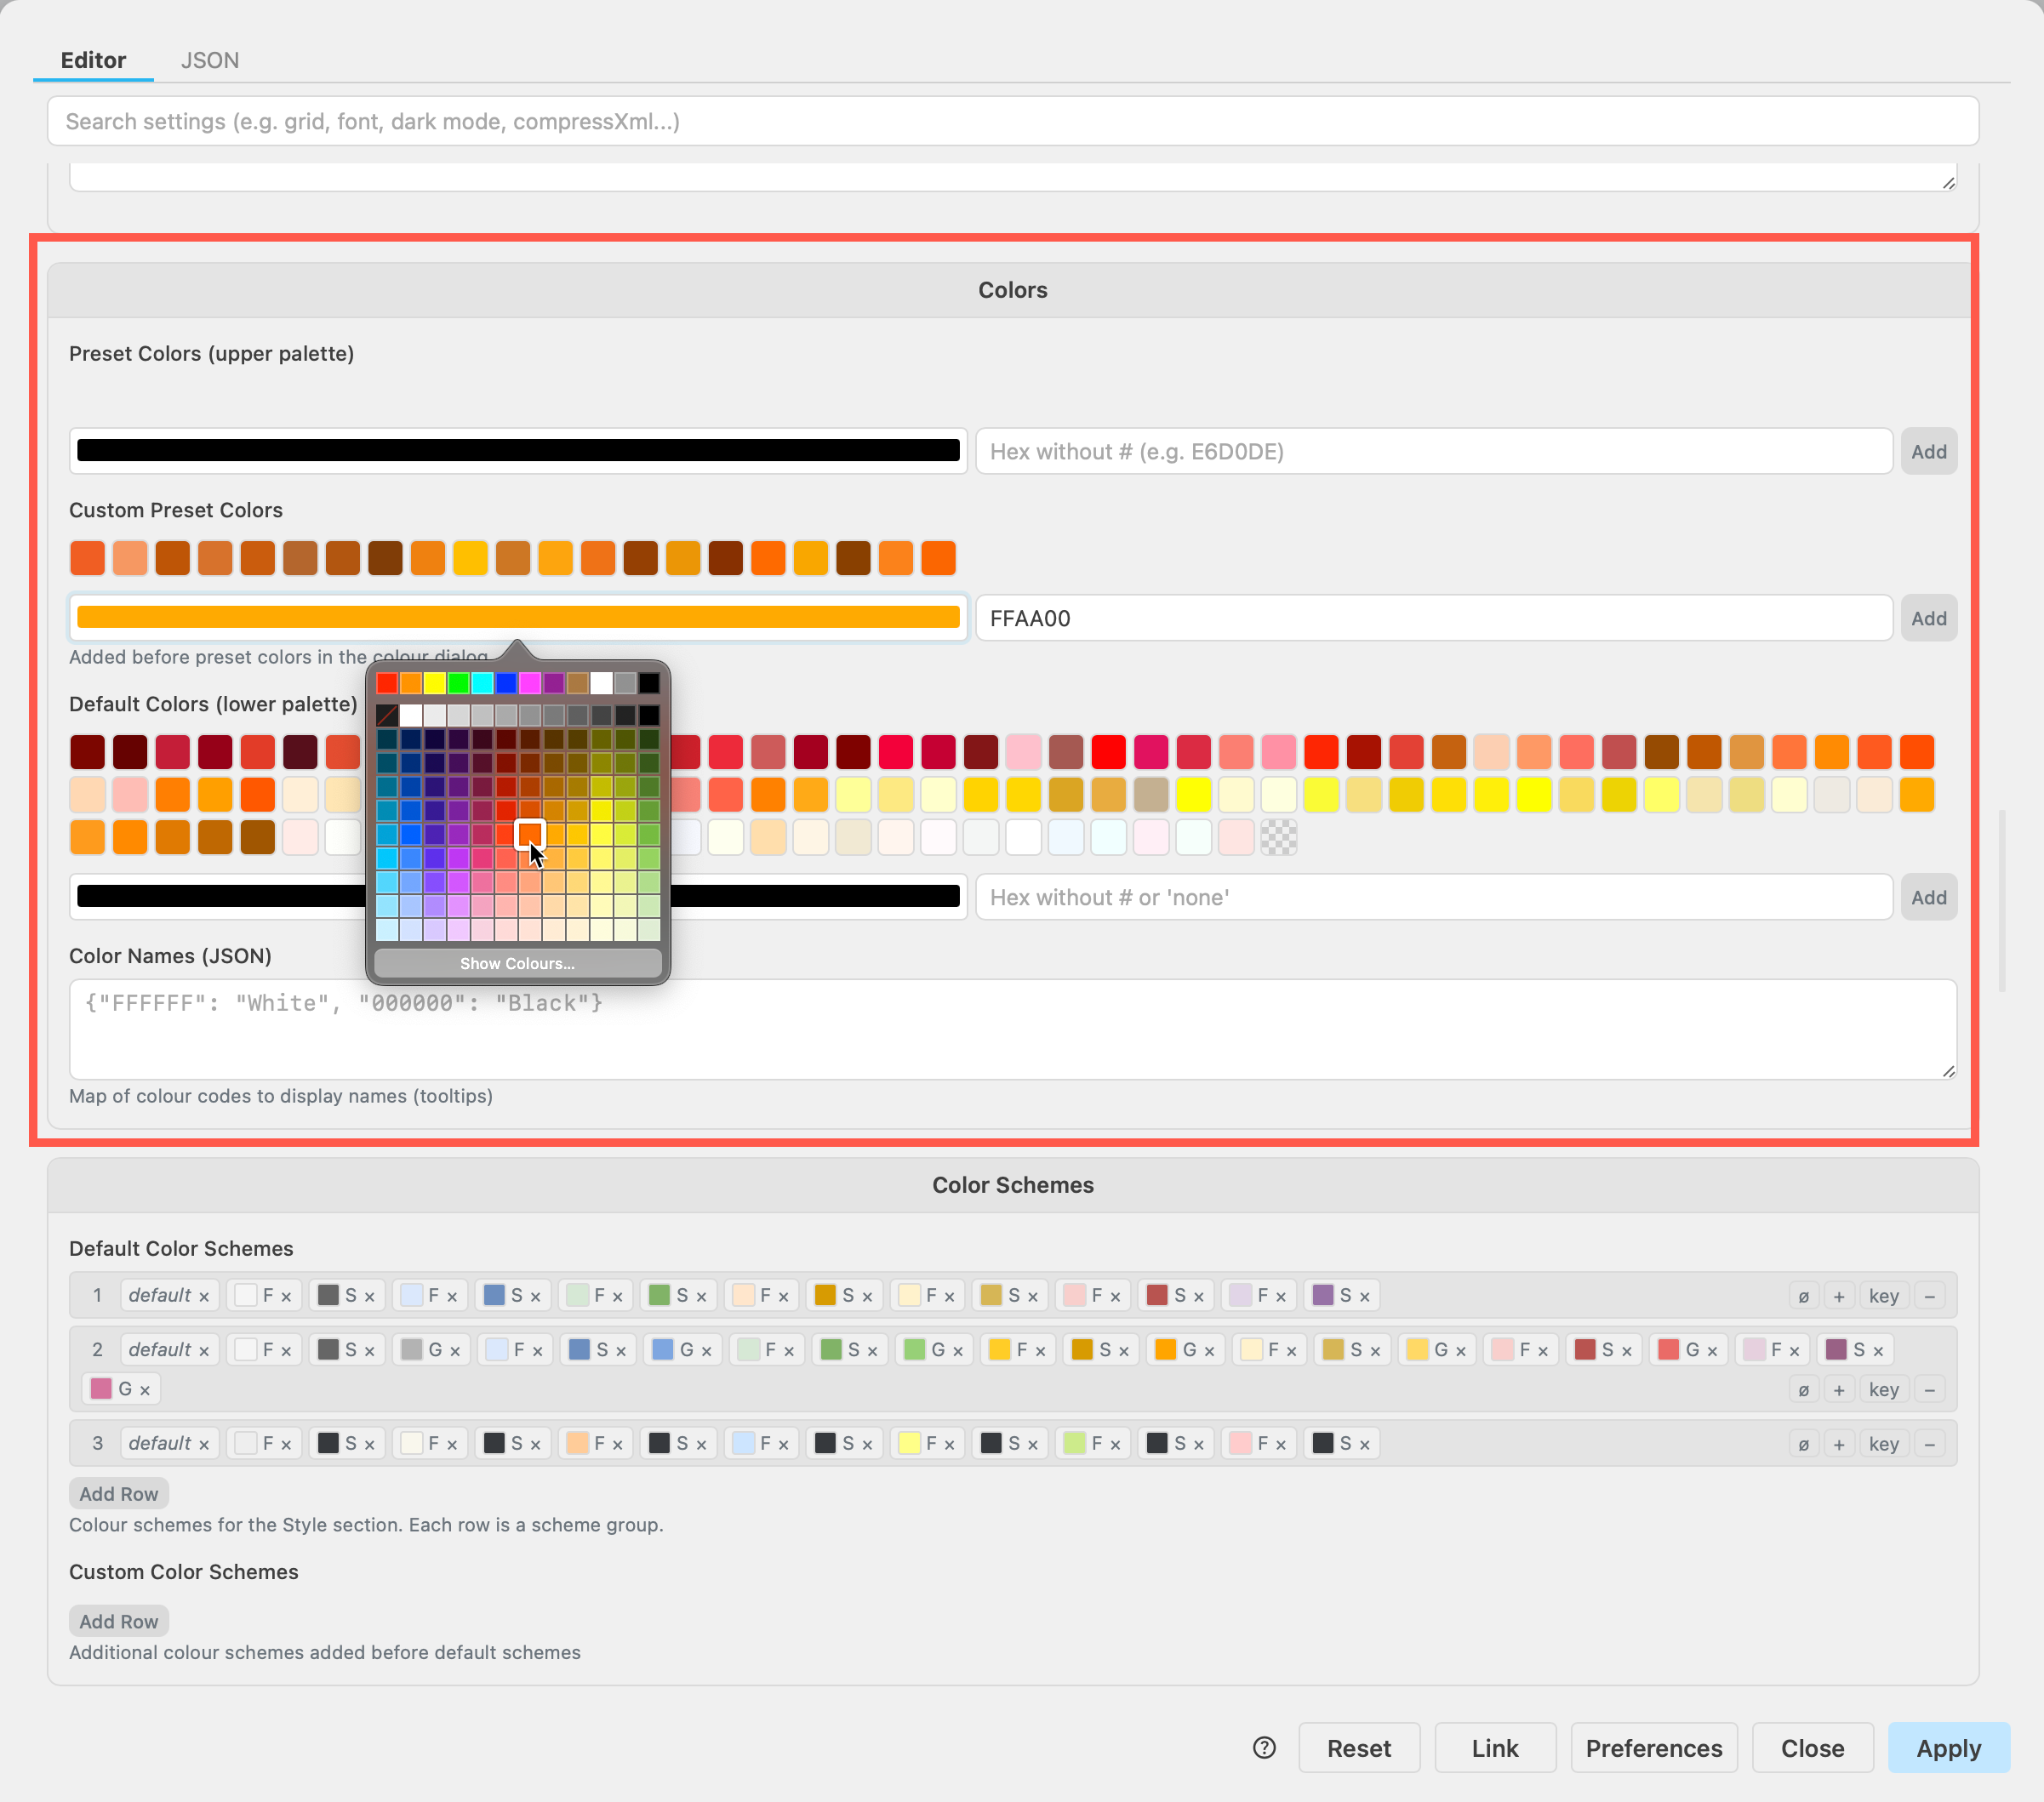2044x1802 pixels.
Task: Click the Link button
Action: (1495, 1748)
